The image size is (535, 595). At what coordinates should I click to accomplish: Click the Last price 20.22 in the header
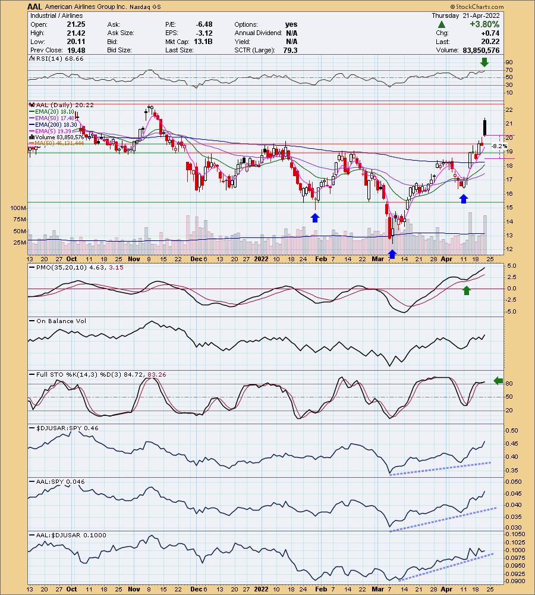(491, 42)
